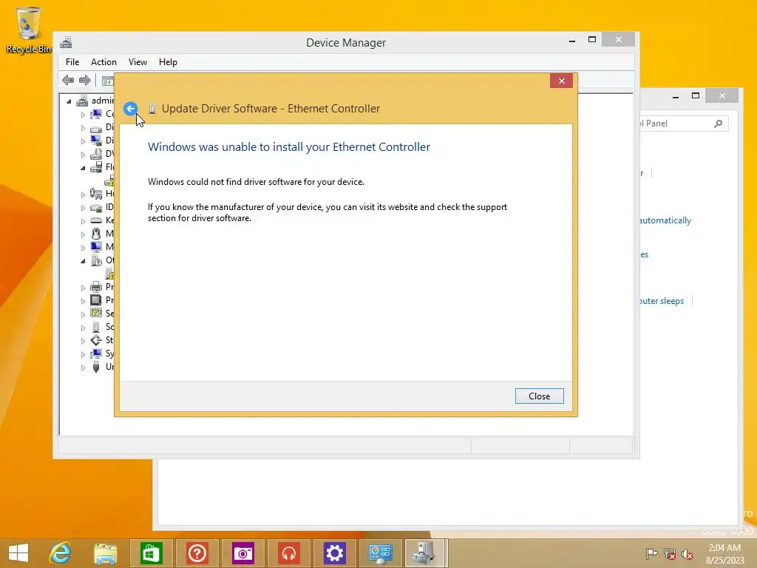Image resolution: width=757 pixels, height=568 pixels.
Task: Open the Action Center flag tray icon
Action: point(651,553)
